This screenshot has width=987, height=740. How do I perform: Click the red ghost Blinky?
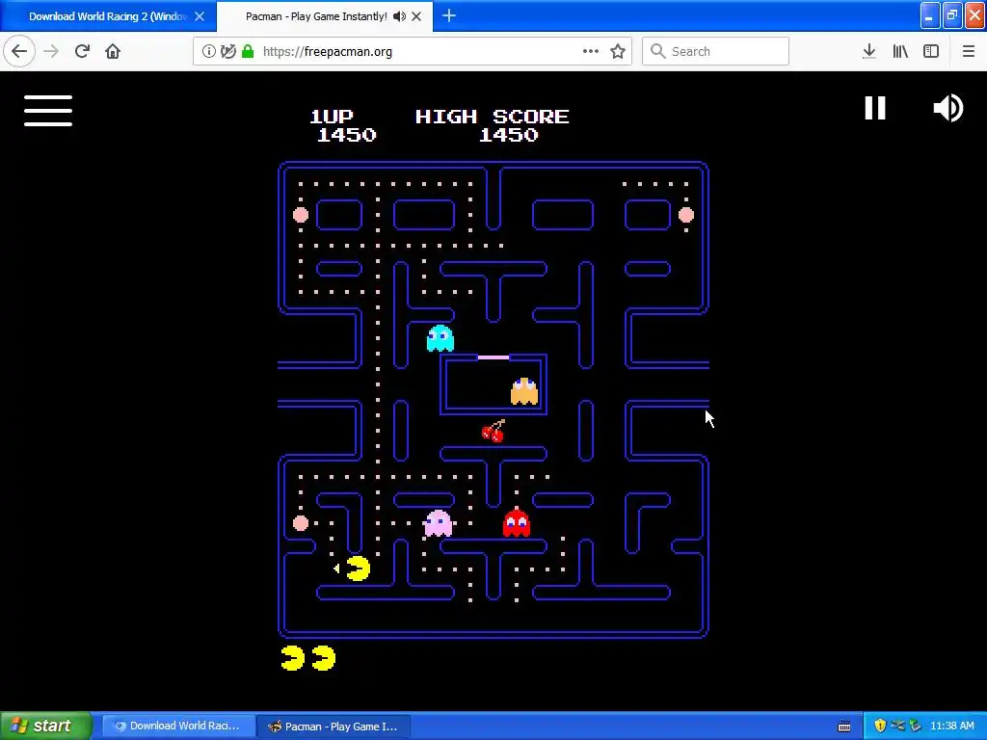517,523
